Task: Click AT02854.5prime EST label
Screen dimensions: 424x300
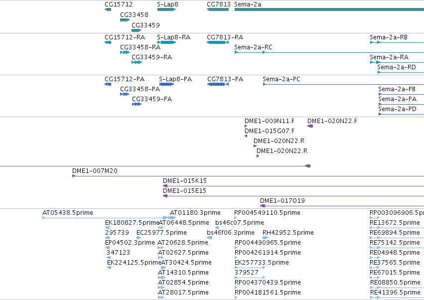Action: (x=183, y=283)
